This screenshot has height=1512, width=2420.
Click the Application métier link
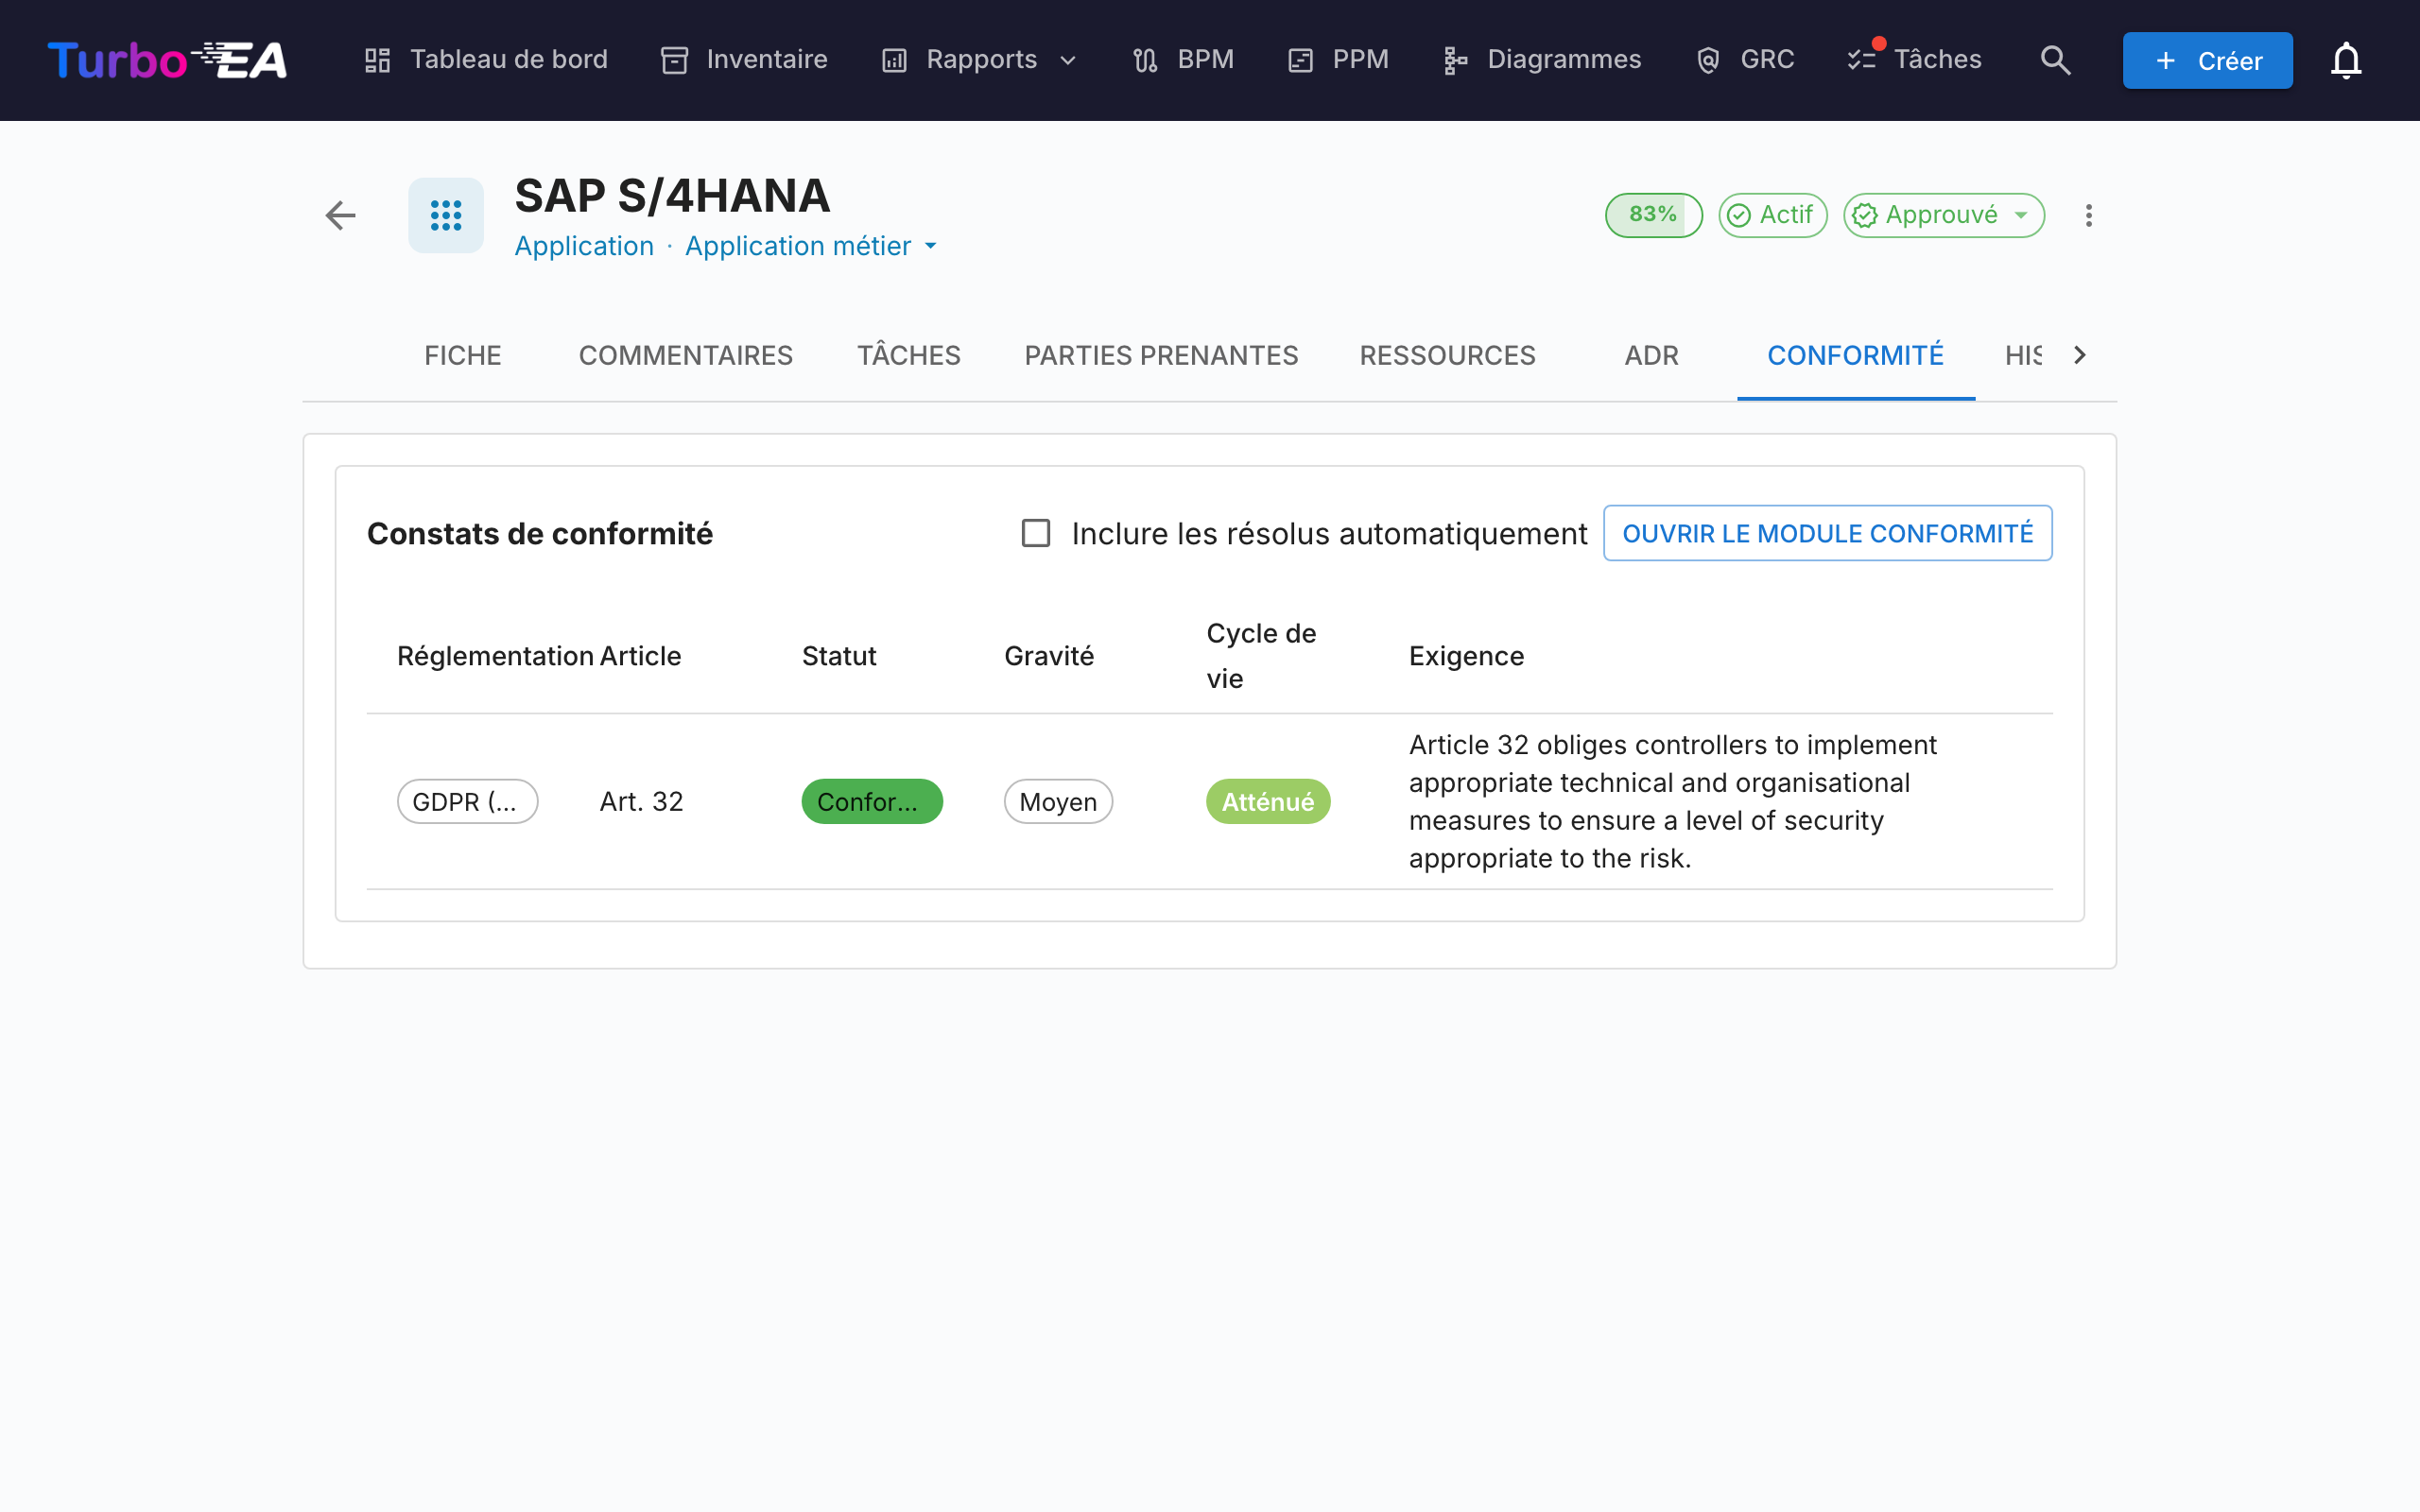[x=798, y=246]
